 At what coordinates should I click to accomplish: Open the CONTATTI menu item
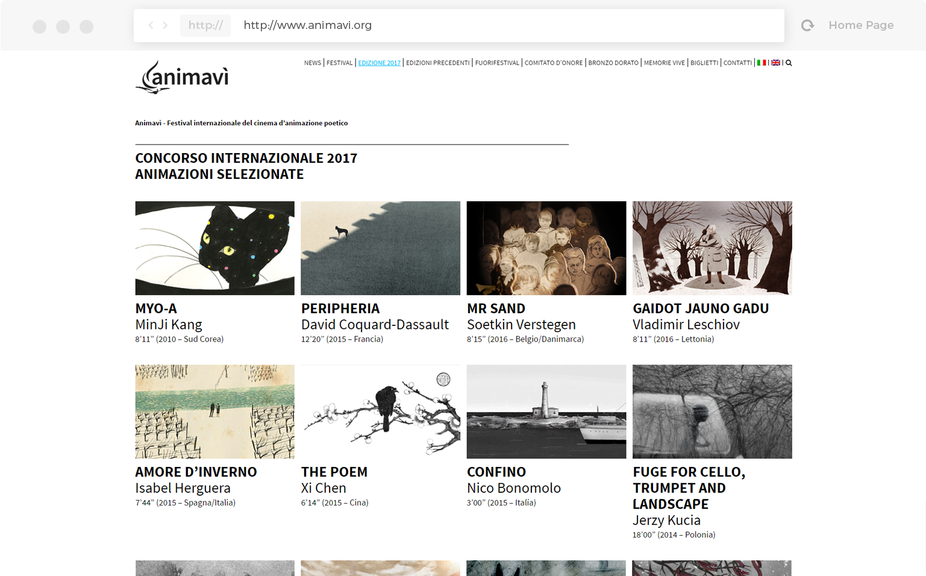[x=737, y=63]
